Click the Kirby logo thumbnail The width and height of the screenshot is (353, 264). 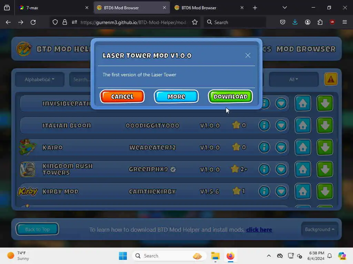coord(28,191)
